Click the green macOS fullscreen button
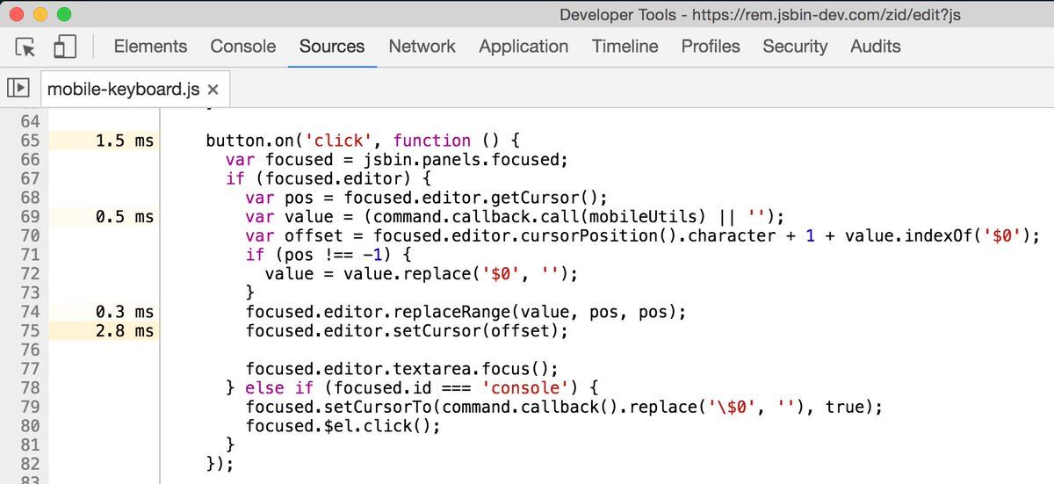This screenshot has height=484, width=1054. [x=63, y=14]
